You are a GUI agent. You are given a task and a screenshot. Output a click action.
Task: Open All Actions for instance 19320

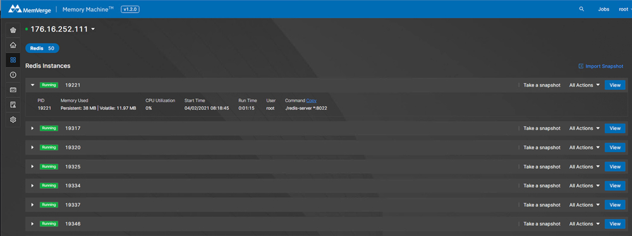pyautogui.click(x=585, y=148)
